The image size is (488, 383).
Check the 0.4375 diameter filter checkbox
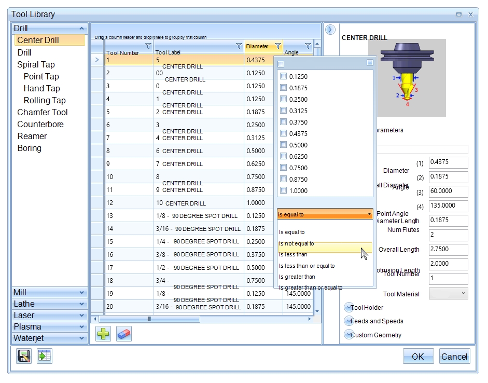283,133
